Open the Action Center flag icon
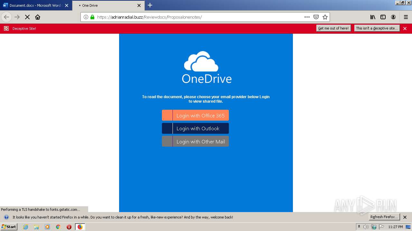The height and width of the screenshot is (231, 412). (x=381, y=227)
